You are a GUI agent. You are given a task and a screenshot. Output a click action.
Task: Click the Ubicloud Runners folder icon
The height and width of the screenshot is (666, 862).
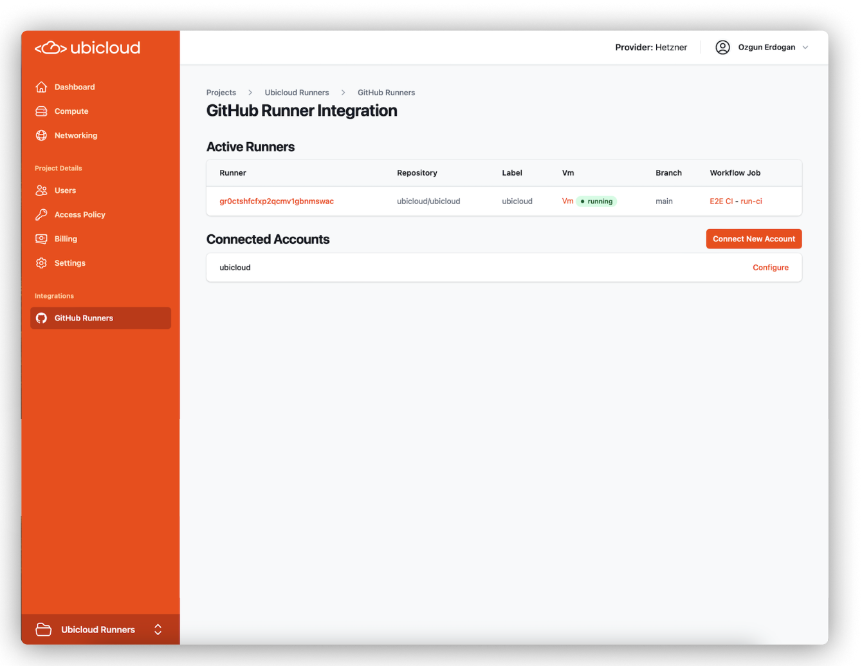click(x=43, y=629)
